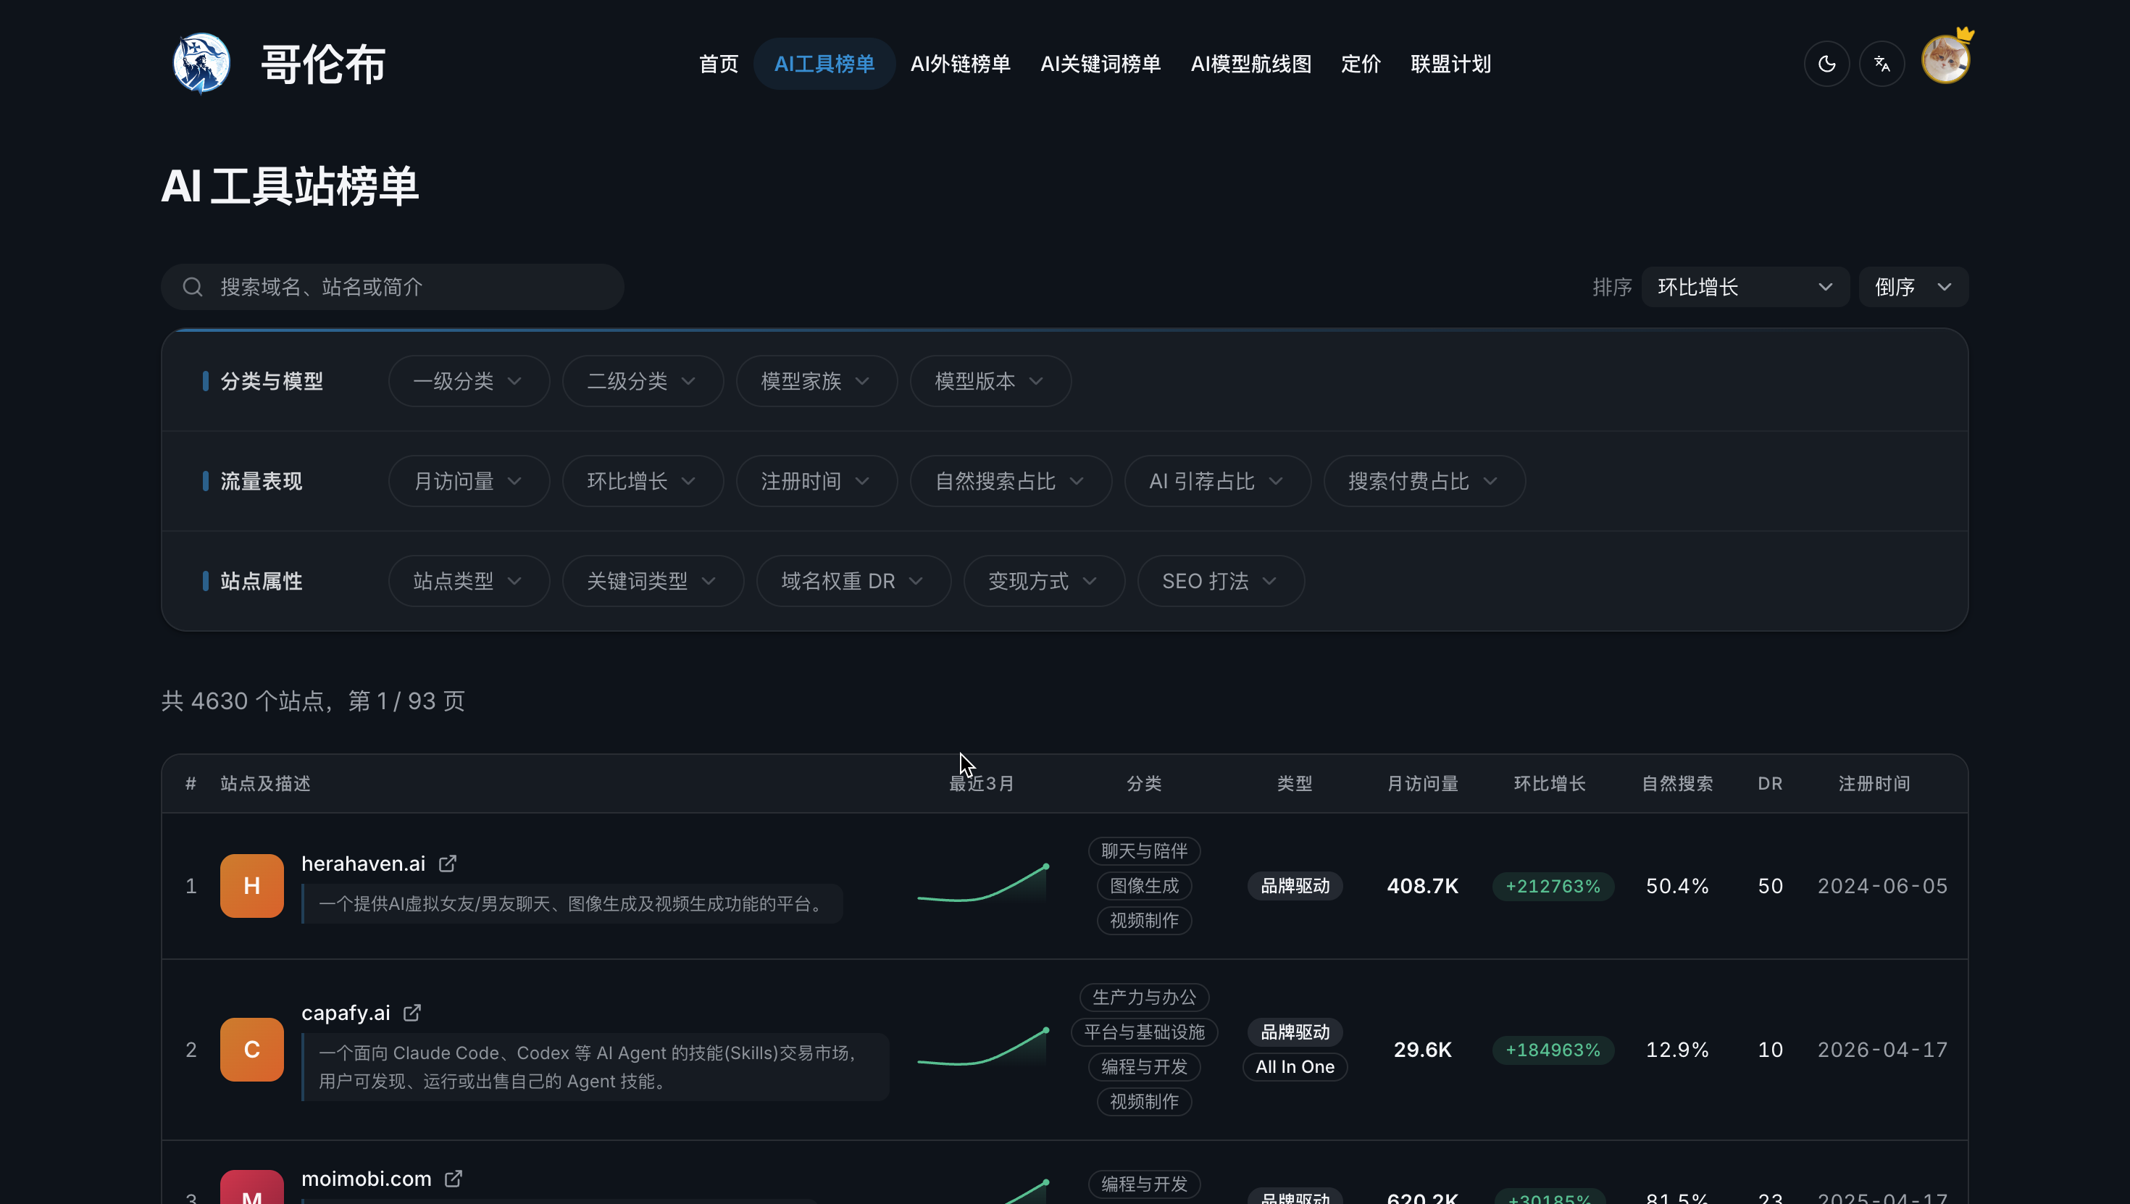Click the All In One type badge

(1295, 1067)
